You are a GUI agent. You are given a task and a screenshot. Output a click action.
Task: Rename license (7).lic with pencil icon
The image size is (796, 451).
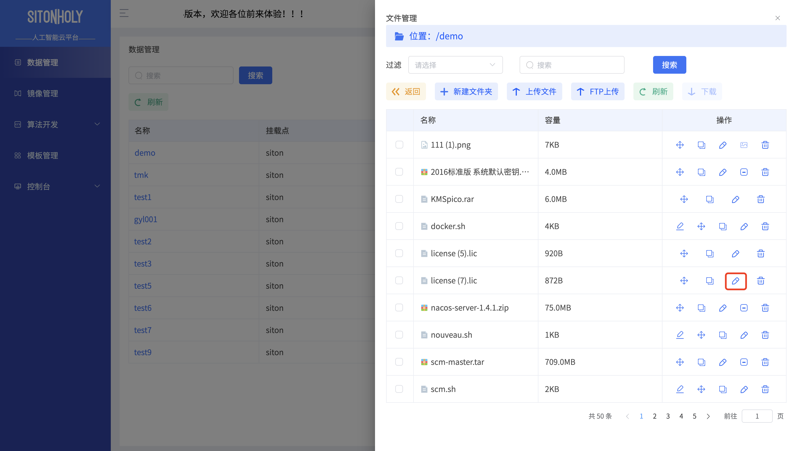(735, 281)
